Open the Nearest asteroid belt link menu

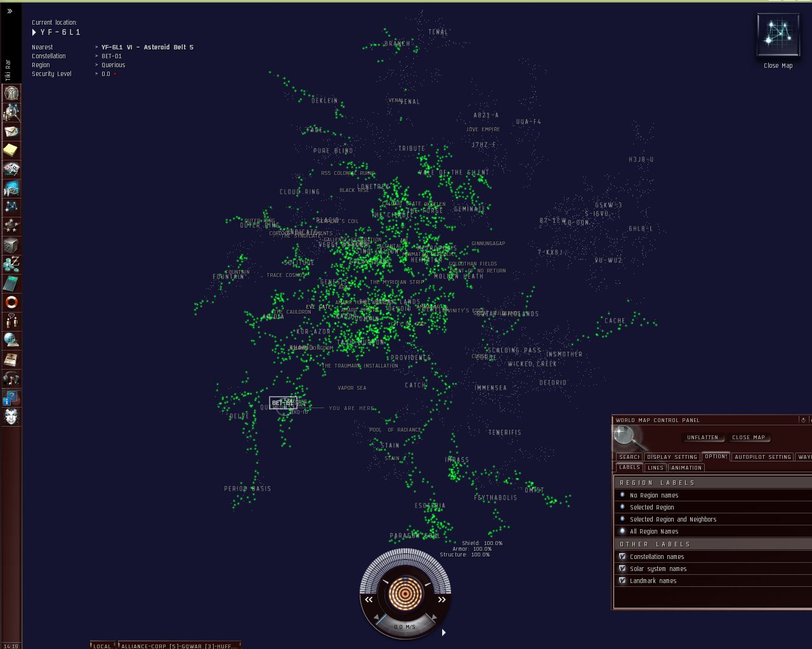[x=147, y=47]
